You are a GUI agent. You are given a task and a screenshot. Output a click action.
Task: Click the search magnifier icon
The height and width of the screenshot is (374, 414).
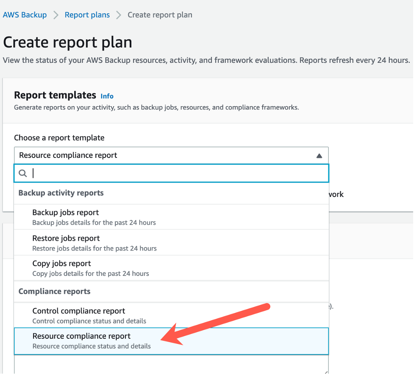[23, 173]
